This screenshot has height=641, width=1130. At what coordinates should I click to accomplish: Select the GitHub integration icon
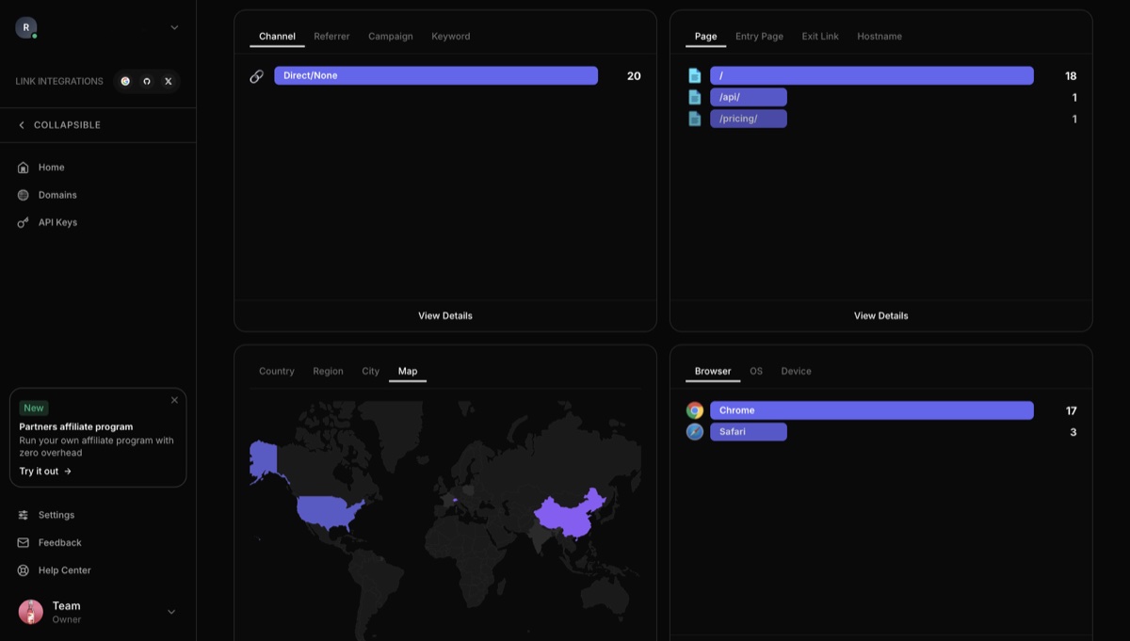147,81
